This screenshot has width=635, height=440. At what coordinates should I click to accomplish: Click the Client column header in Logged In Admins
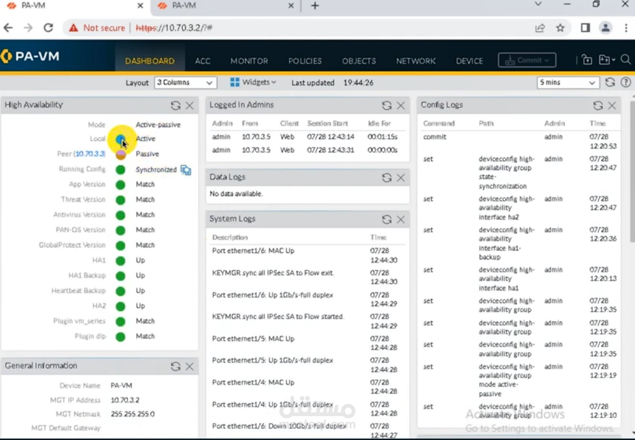tap(289, 123)
